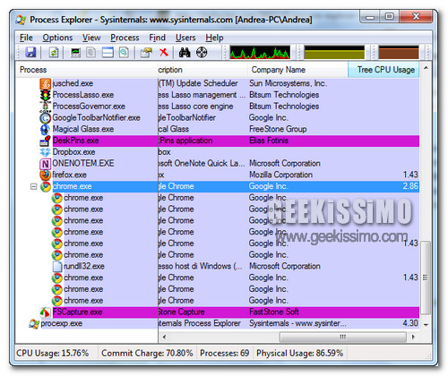Click the horizontal scrollbar left arrow
The height and width of the screenshot is (376, 448).
pos(164,338)
